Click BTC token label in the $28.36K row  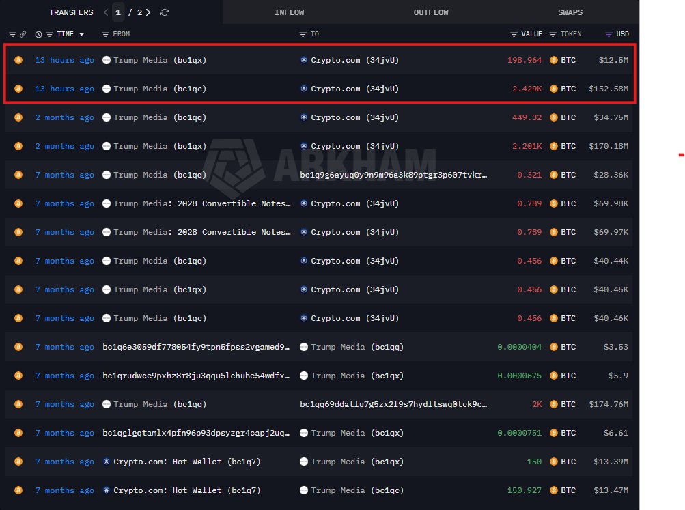click(568, 175)
